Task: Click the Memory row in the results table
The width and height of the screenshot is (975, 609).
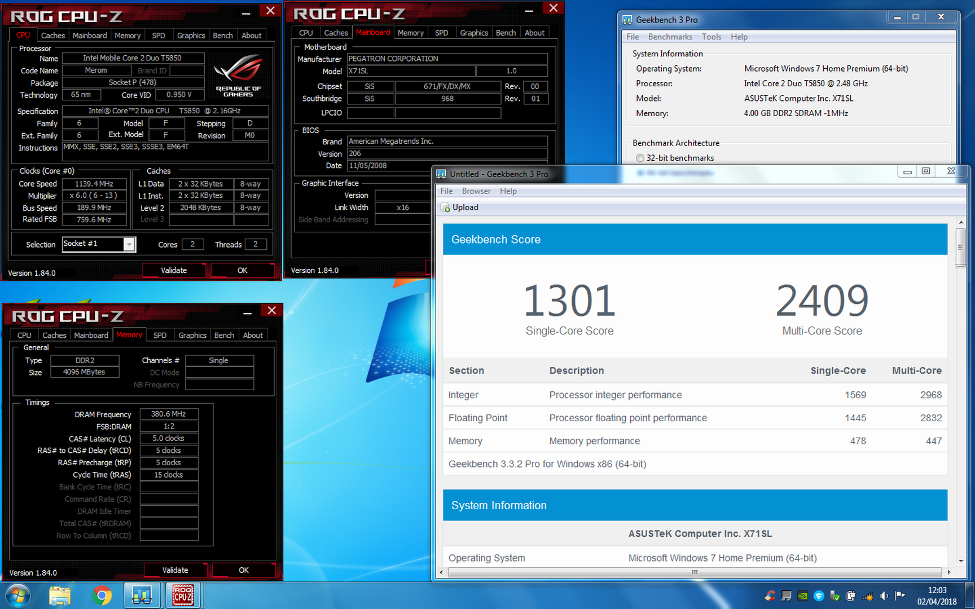Action: click(x=695, y=441)
